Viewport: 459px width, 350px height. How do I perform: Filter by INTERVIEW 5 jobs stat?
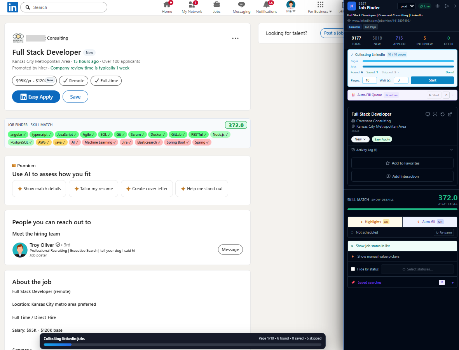click(425, 41)
